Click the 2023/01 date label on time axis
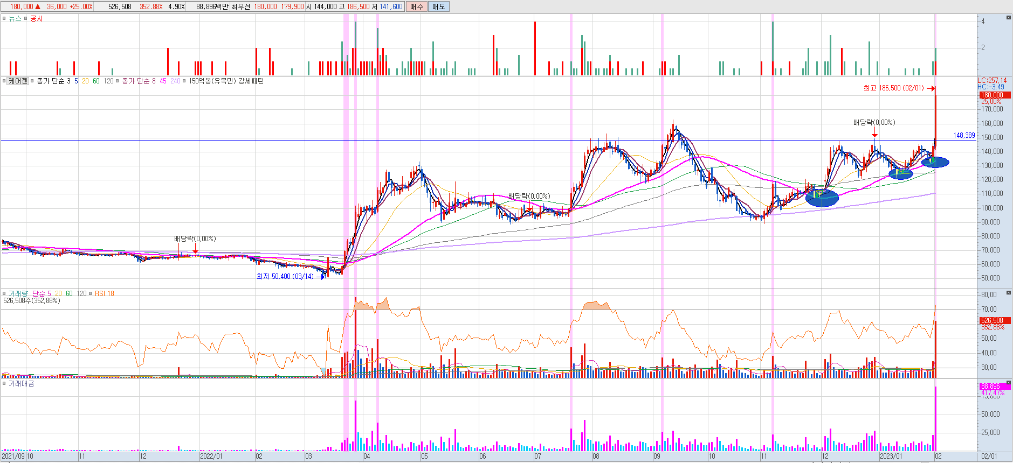 891,456
